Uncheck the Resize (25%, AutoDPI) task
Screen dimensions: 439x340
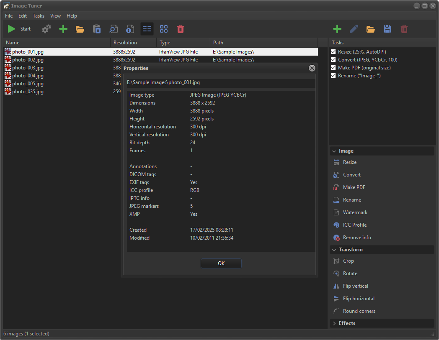333,52
